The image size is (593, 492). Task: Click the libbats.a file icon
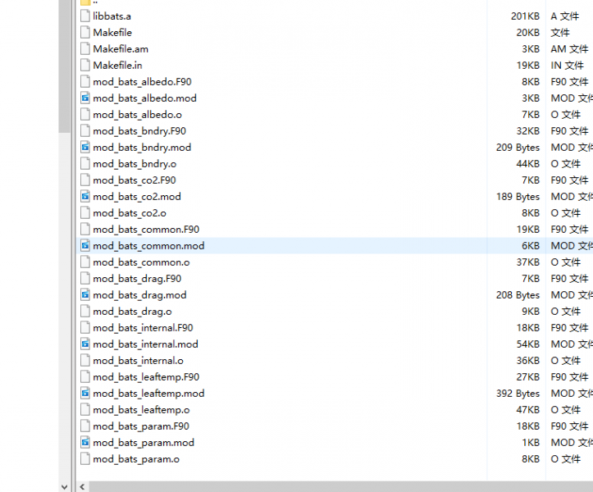pyautogui.click(x=85, y=16)
